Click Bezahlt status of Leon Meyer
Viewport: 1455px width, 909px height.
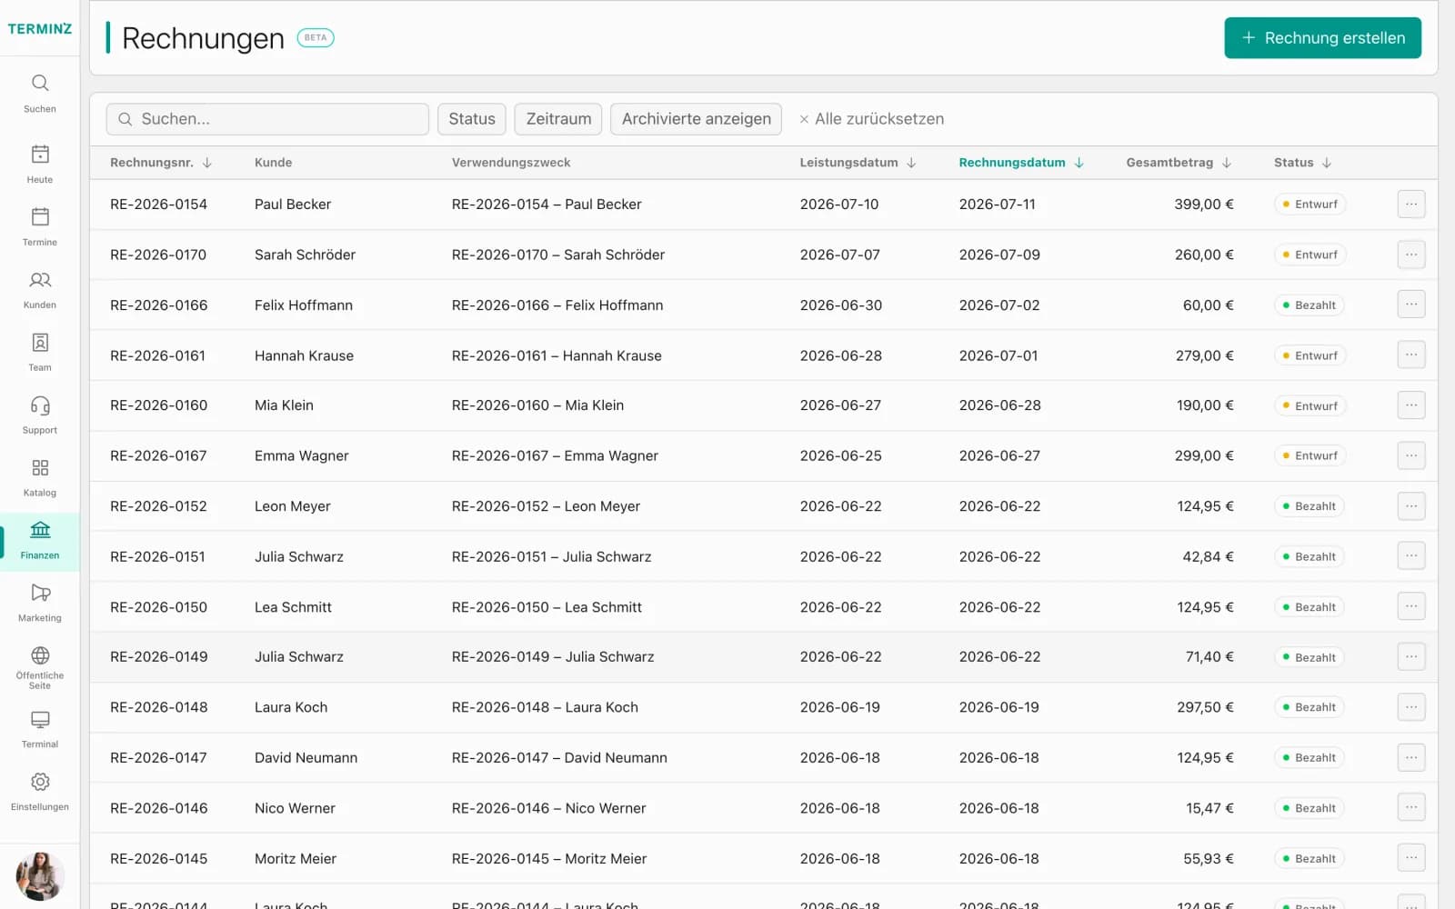1309,506
